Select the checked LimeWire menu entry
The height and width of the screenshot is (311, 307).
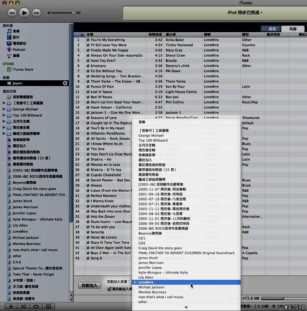pyautogui.click(x=186, y=282)
